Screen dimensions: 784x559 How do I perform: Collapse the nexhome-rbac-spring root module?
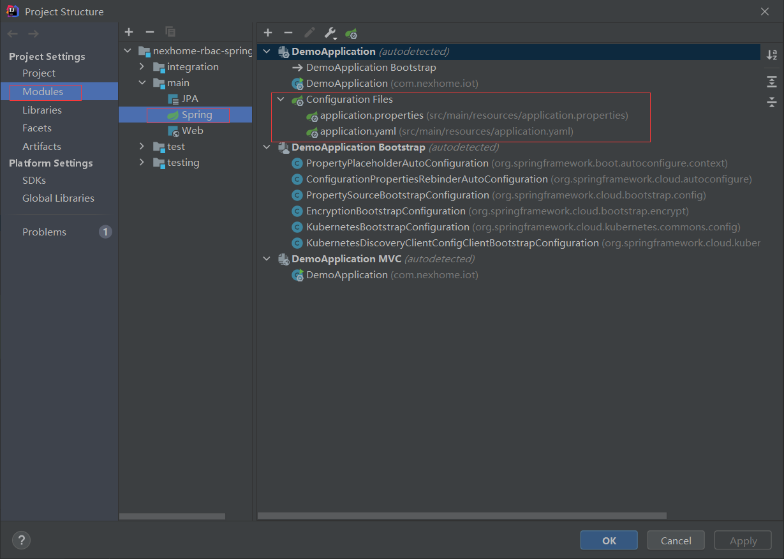point(128,51)
